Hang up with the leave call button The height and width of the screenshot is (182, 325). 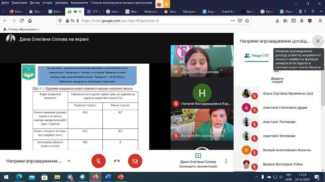[x=117, y=161]
